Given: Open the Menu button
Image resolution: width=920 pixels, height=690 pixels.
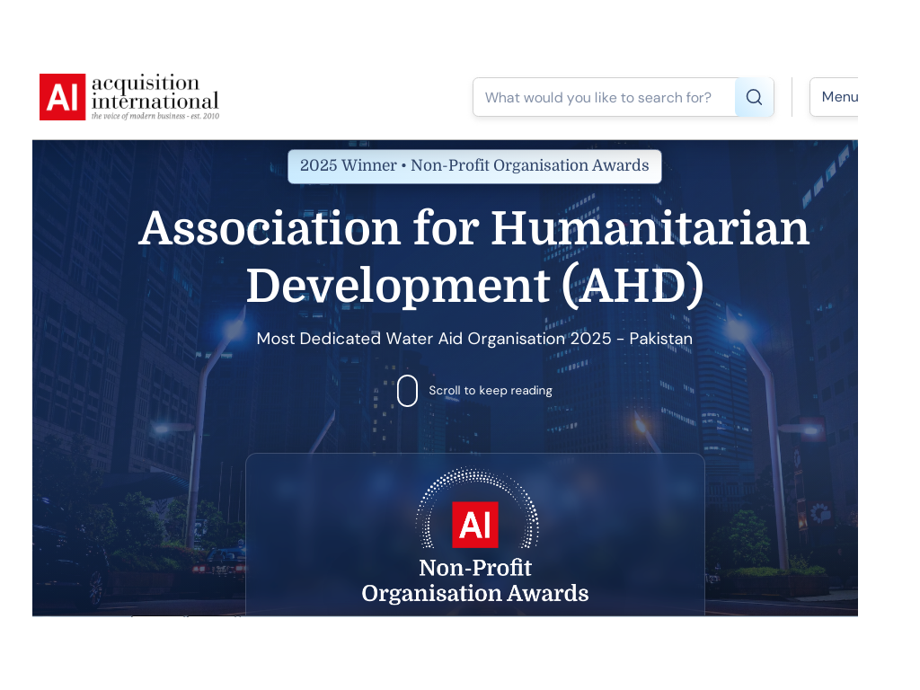Looking at the screenshot, I should tap(836, 97).
